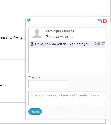Focus the E-mail input field
Image resolution: width=111 pixels, height=125 pixels.
[x=48, y=84]
